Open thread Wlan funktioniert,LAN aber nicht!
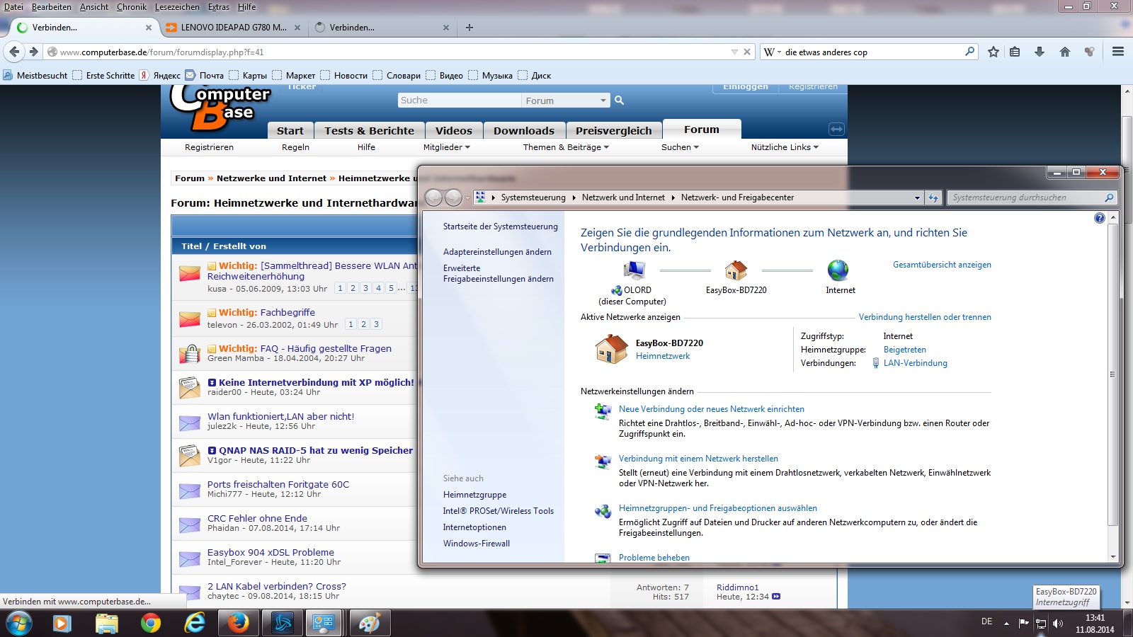Viewport: 1133px width, 637px height. click(280, 416)
